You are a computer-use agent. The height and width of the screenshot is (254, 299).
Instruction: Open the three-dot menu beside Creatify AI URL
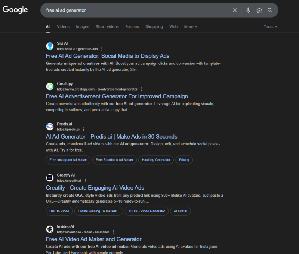(86, 181)
